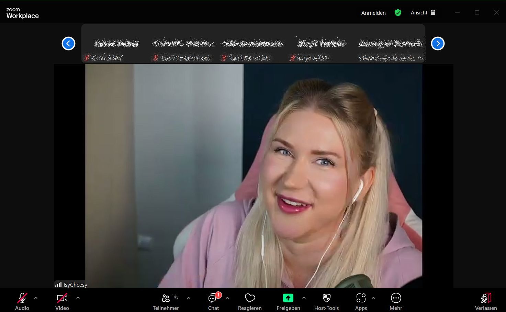Open the Ansicht view menu

(x=423, y=13)
